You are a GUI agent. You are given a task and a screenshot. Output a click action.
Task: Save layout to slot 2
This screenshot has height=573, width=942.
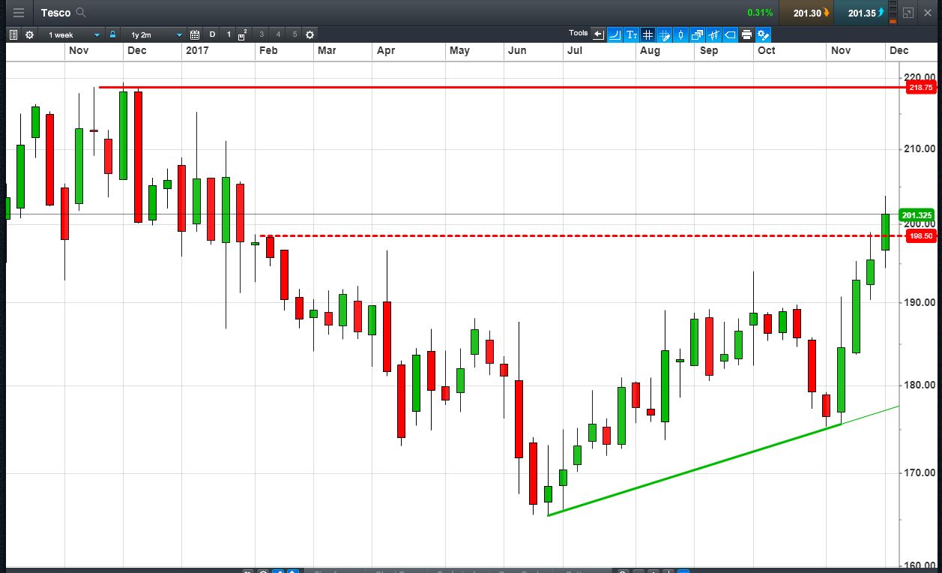point(243,34)
